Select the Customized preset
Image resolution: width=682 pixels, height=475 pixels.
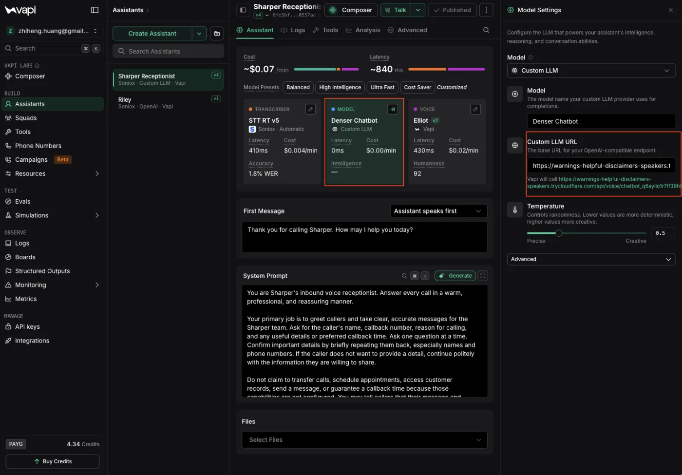tap(452, 87)
